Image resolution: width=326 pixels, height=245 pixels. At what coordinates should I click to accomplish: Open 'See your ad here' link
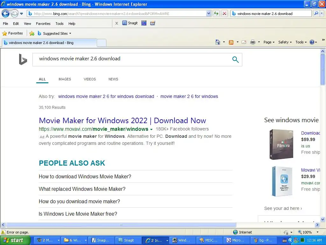click(283, 208)
